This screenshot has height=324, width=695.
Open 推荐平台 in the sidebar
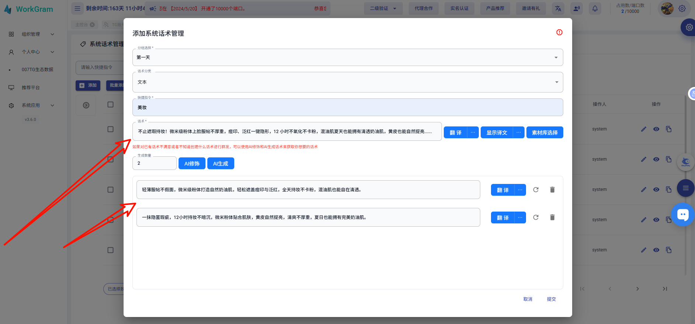click(31, 88)
